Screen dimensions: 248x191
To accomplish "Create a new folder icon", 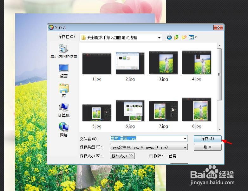I will pos(184,38).
